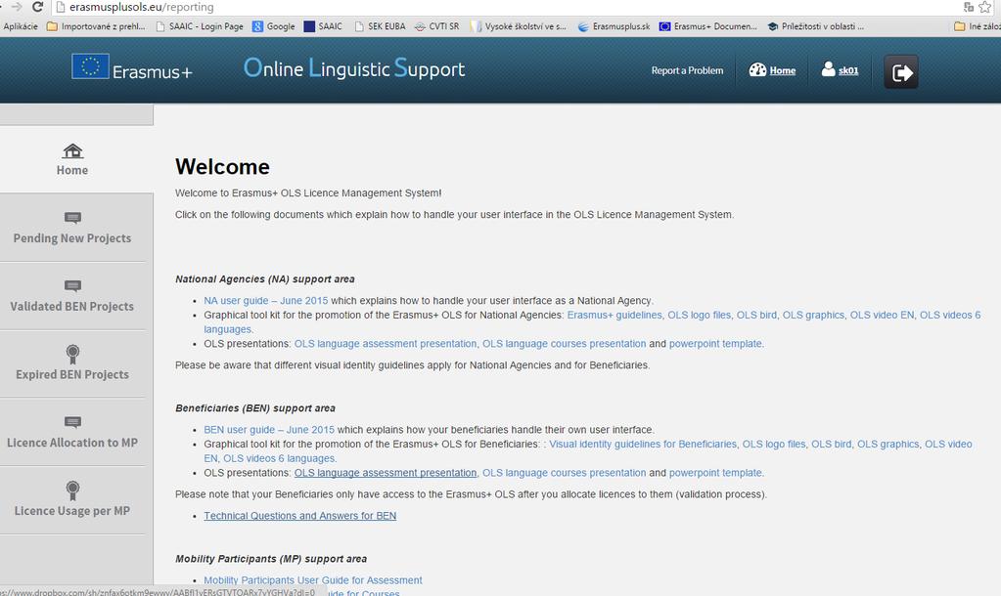Image resolution: width=1001 pixels, height=596 pixels.
Task: Open OLS bird link in BEN area
Action: point(831,445)
